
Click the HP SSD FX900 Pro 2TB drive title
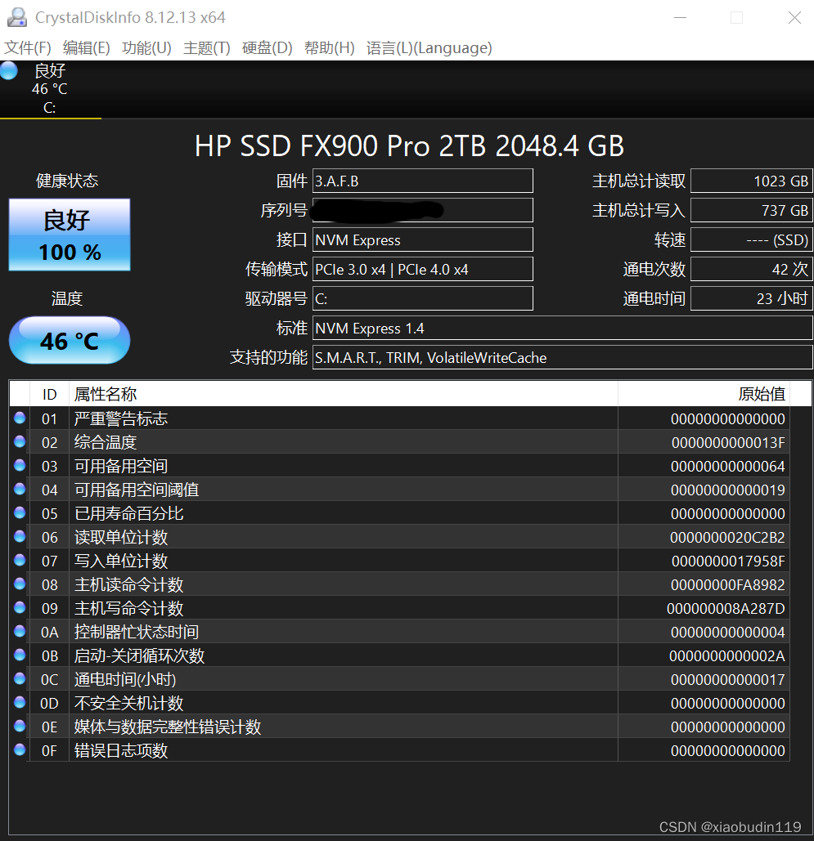coord(409,145)
